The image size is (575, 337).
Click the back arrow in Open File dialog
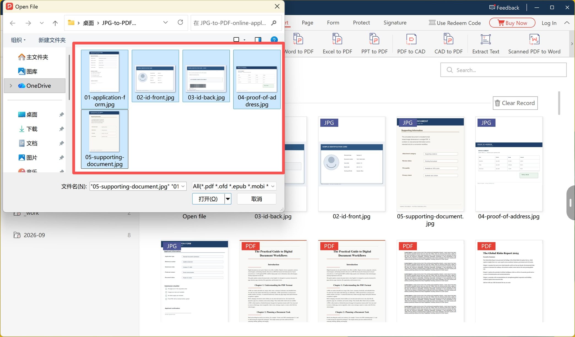click(x=13, y=23)
